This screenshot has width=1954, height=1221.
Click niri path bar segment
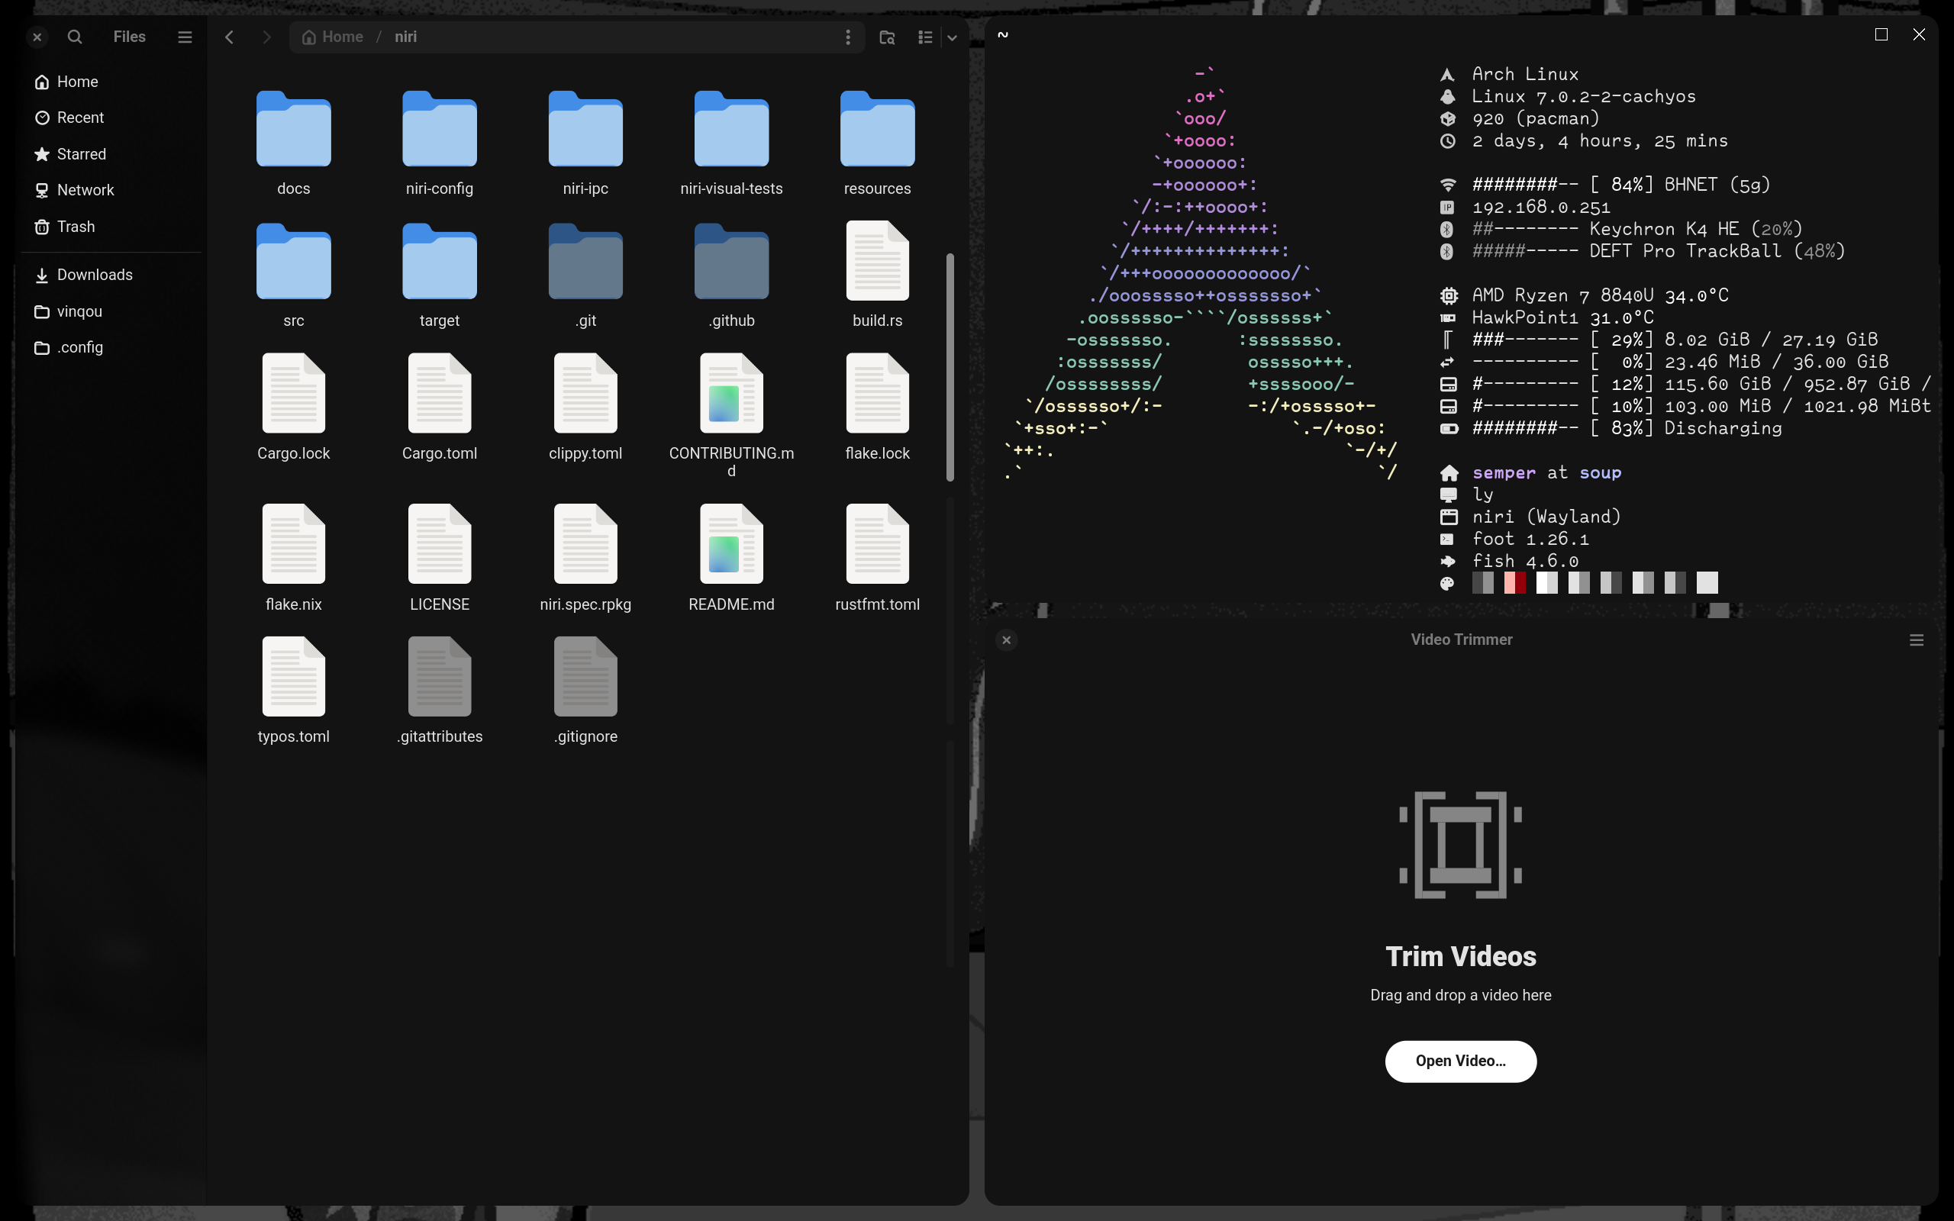pos(405,37)
